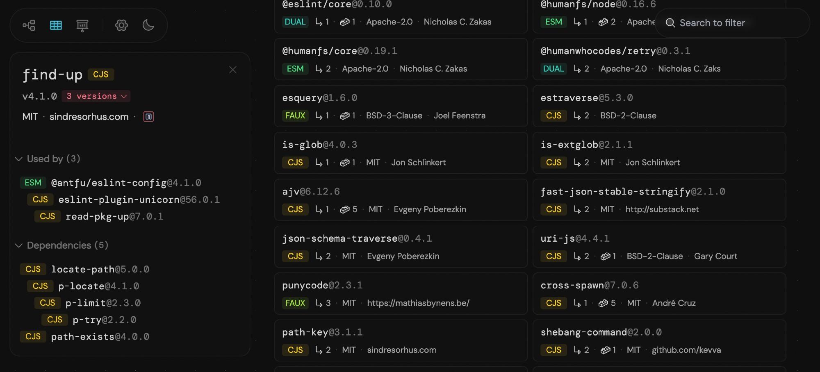Click punycode@2.3.1 package name
The width and height of the screenshot is (820, 372).
322,285
